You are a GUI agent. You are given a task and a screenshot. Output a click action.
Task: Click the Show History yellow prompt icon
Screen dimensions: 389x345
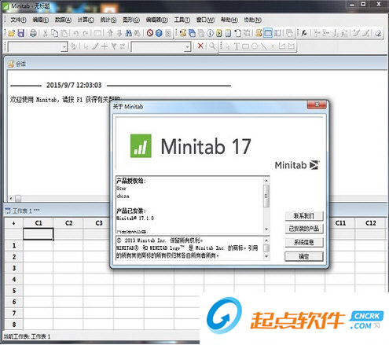click(x=219, y=33)
